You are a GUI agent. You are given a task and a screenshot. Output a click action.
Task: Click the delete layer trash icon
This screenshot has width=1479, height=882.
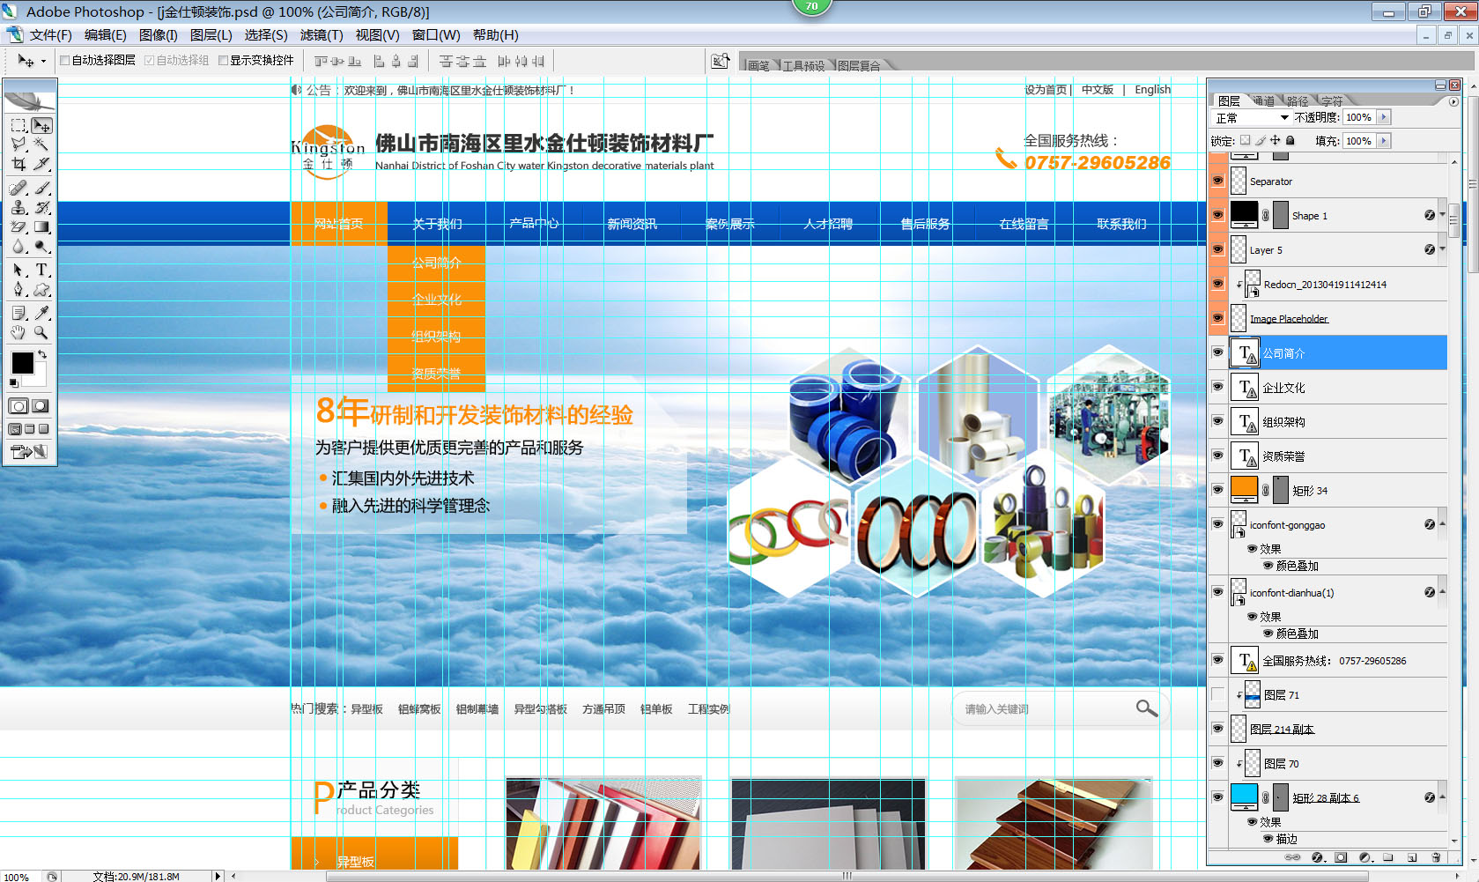[1436, 857]
